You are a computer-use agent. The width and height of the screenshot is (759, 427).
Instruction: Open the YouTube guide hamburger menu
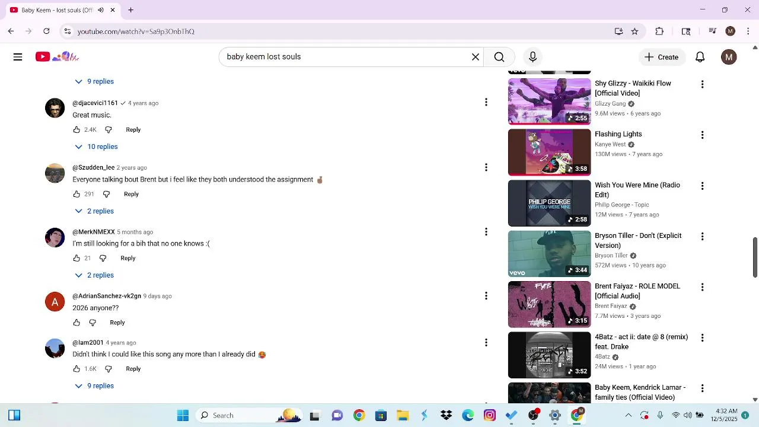18,57
